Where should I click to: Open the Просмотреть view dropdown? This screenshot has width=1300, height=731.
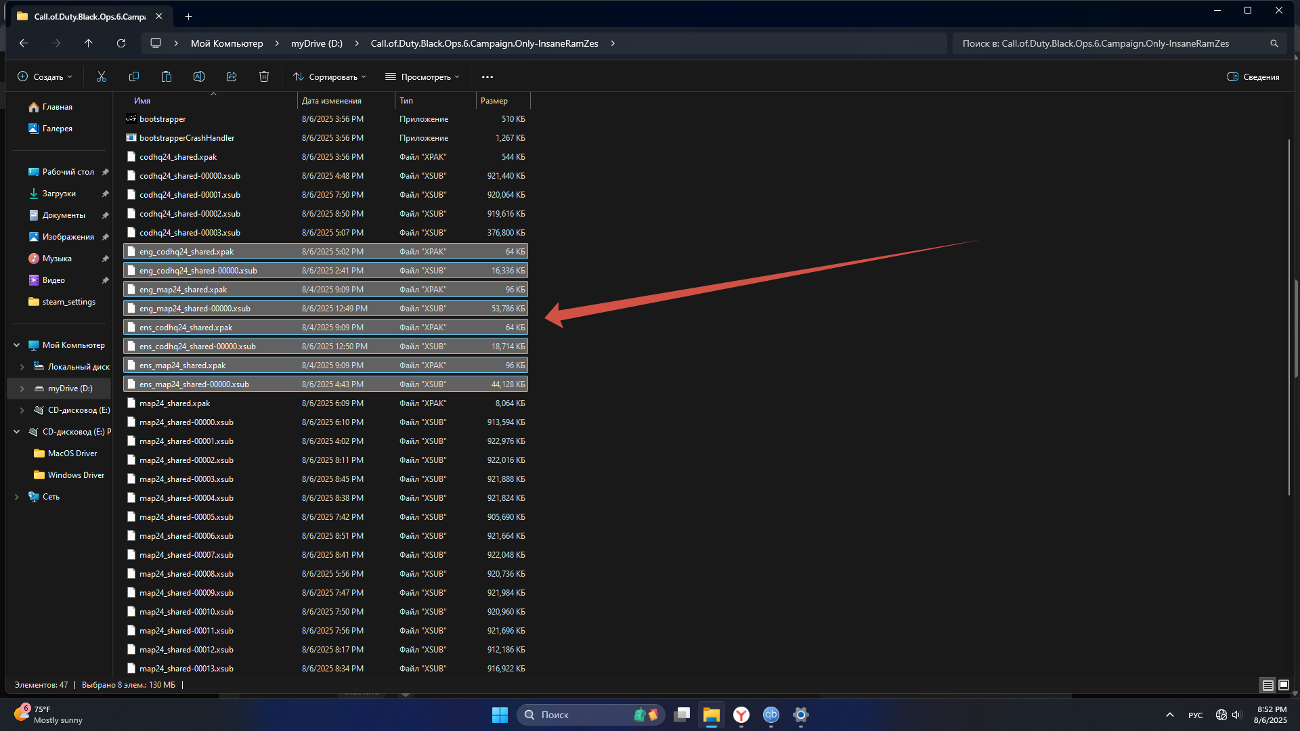click(422, 77)
